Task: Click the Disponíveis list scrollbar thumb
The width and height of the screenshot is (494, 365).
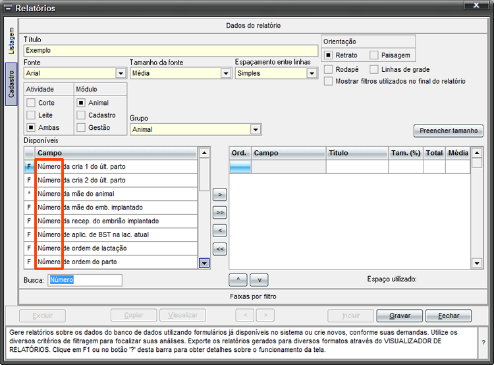Action: pyautogui.click(x=204, y=175)
